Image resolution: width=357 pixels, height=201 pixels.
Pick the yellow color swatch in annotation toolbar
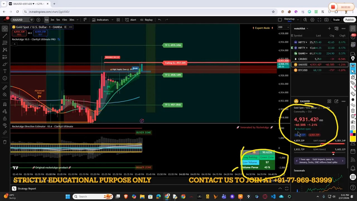tap(353, 138)
